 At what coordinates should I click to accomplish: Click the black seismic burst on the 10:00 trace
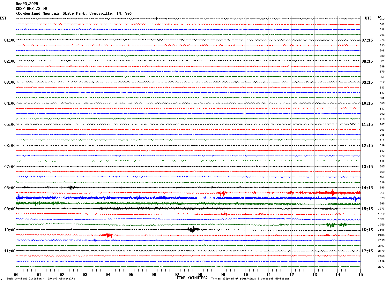193,230
